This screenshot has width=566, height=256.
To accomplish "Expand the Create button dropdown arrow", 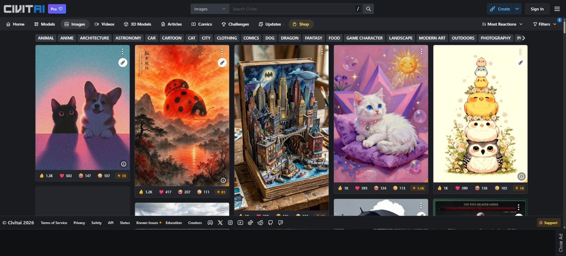I will tap(517, 9).
